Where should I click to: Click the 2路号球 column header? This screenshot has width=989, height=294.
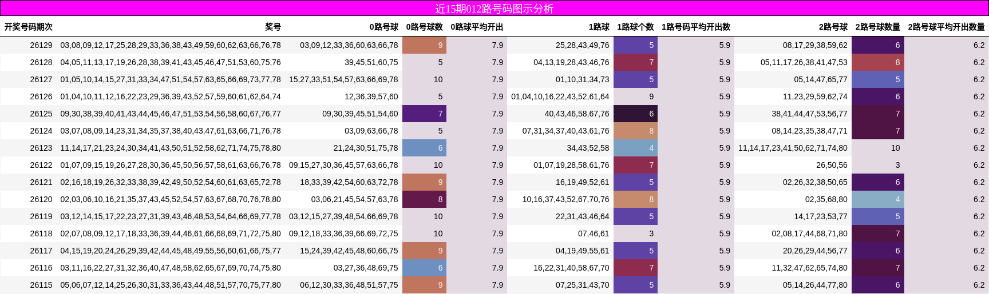pyautogui.click(x=833, y=27)
